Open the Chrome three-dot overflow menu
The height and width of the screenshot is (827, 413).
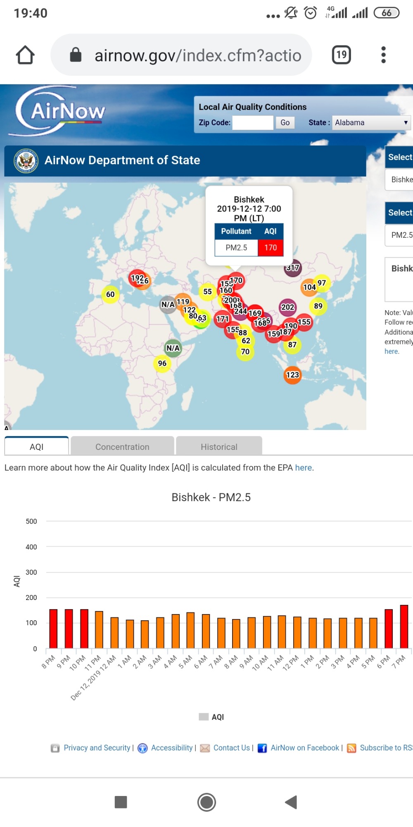(x=383, y=55)
